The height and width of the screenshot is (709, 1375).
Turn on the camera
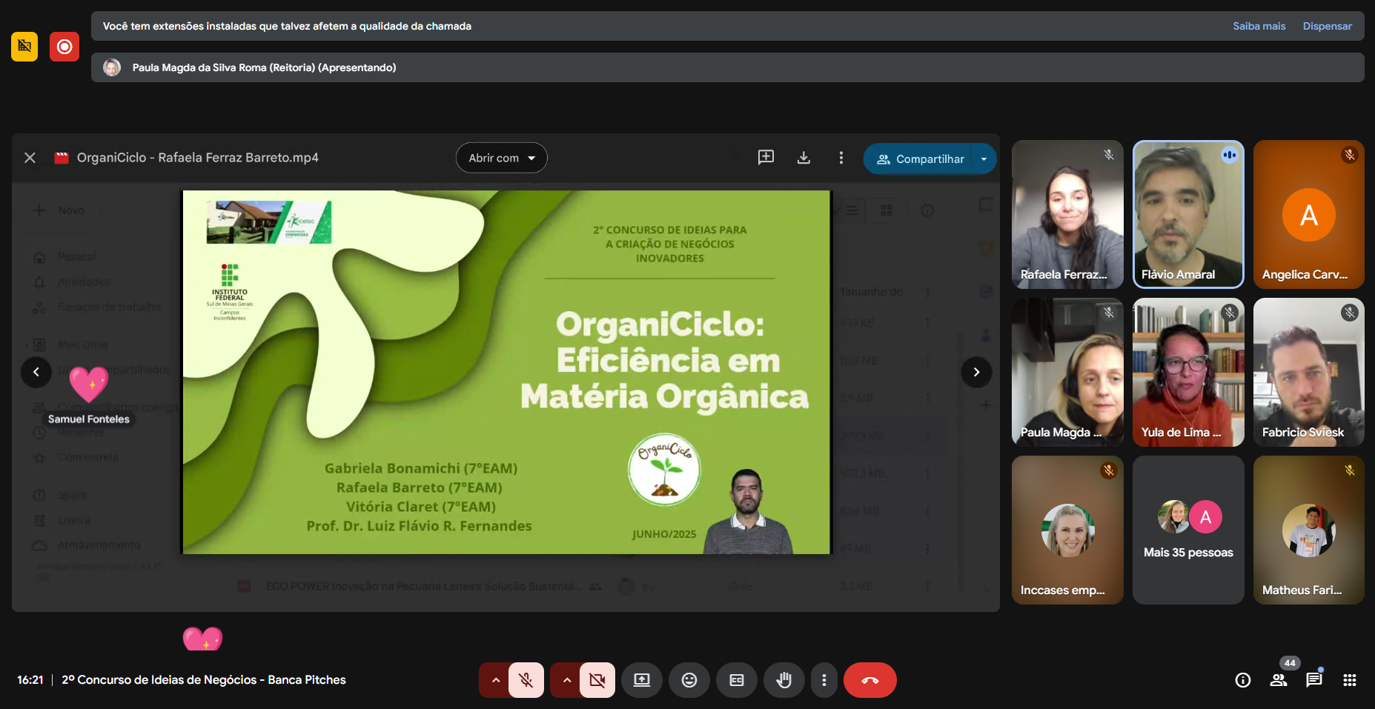point(597,680)
